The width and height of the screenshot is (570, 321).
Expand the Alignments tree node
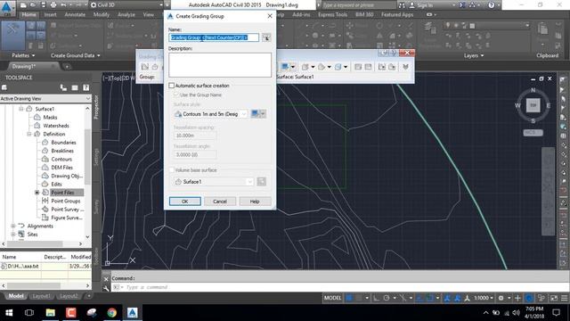click(12, 226)
